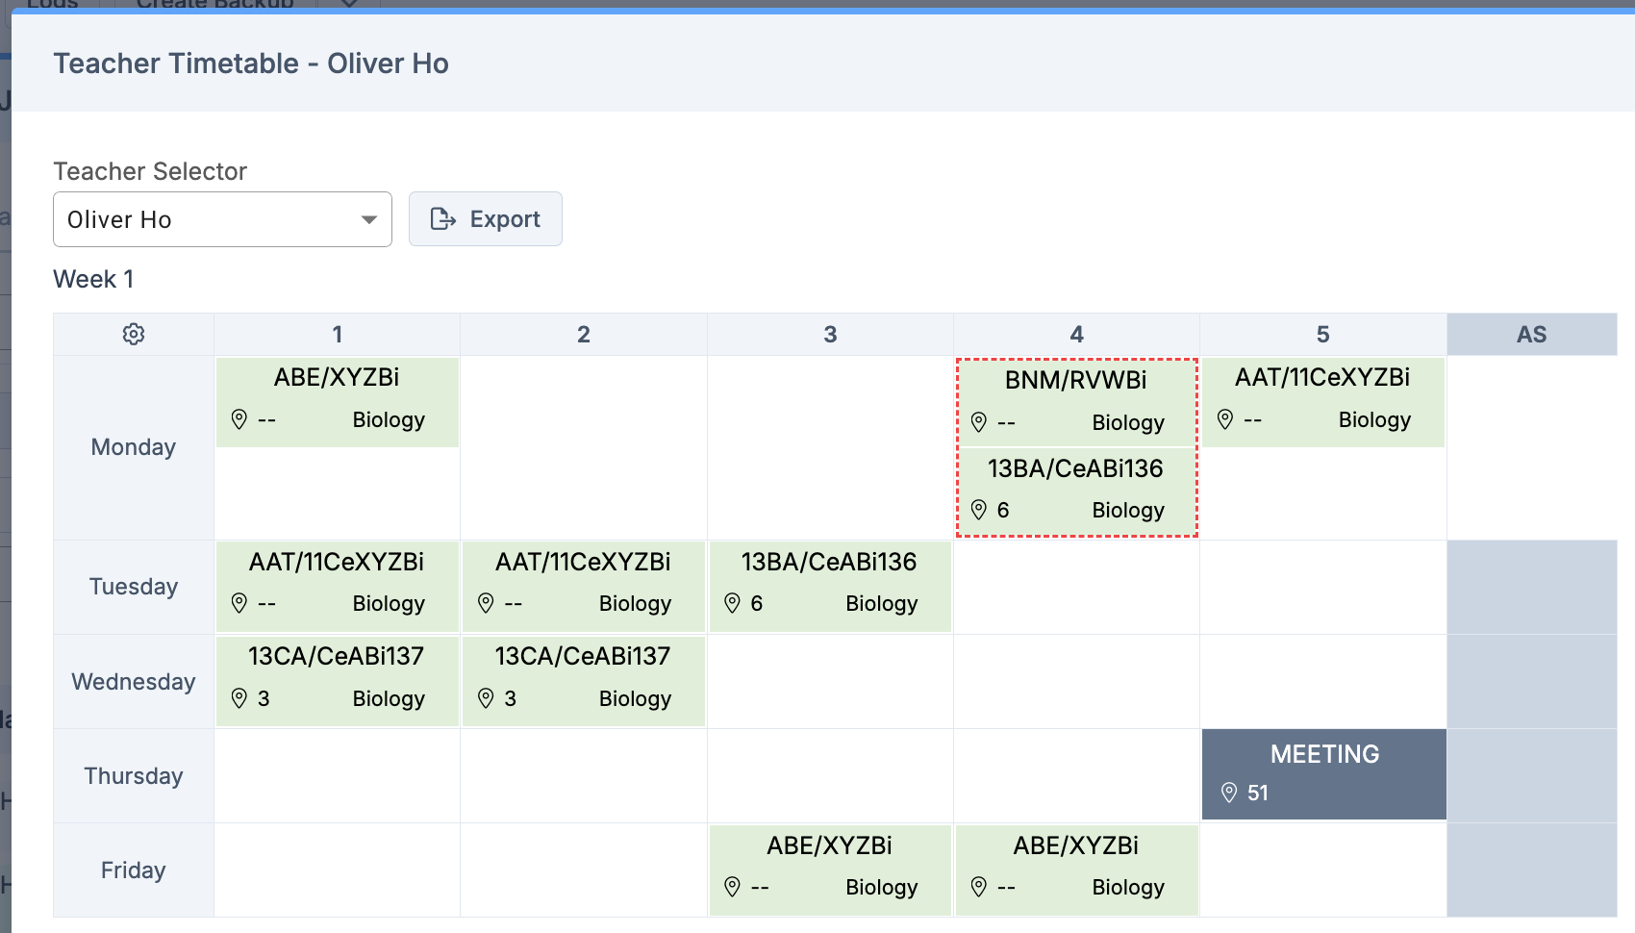Click location pin on Wednesday period 2 lesson
This screenshot has width=1635, height=933.
(x=486, y=698)
